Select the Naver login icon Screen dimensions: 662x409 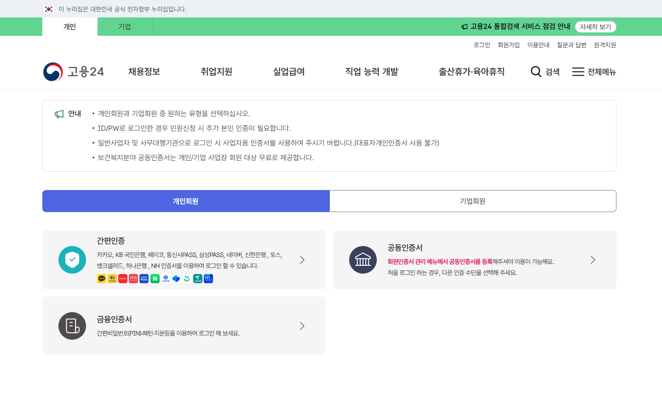tap(154, 278)
